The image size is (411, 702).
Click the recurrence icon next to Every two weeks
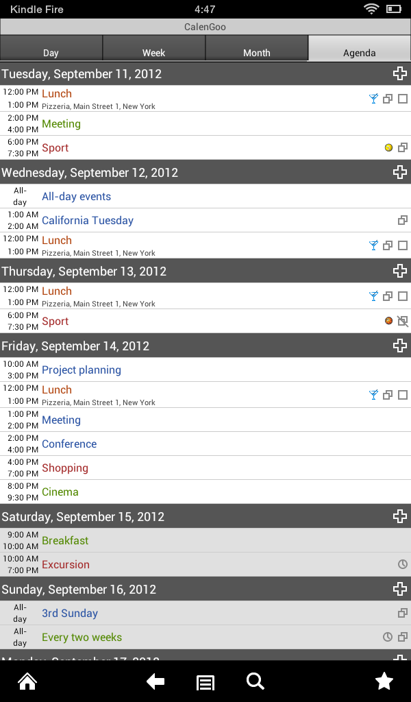click(x=401, y=637)
